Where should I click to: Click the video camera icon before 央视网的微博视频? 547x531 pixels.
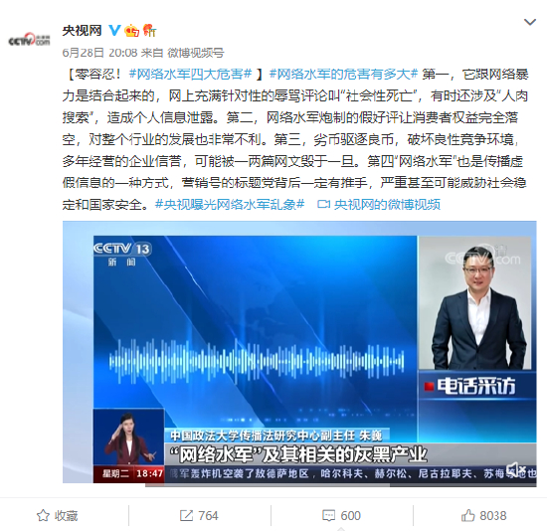coord(324,205)
